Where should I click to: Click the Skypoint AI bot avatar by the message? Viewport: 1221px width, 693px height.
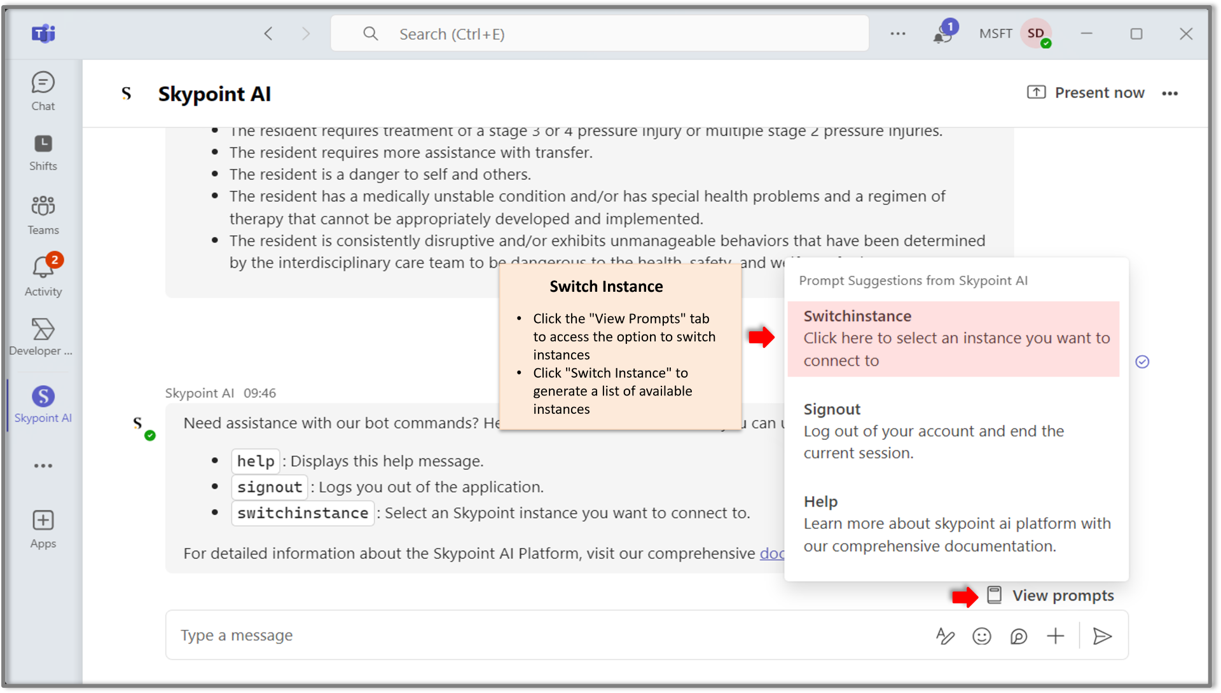click(x=138, y=423)
